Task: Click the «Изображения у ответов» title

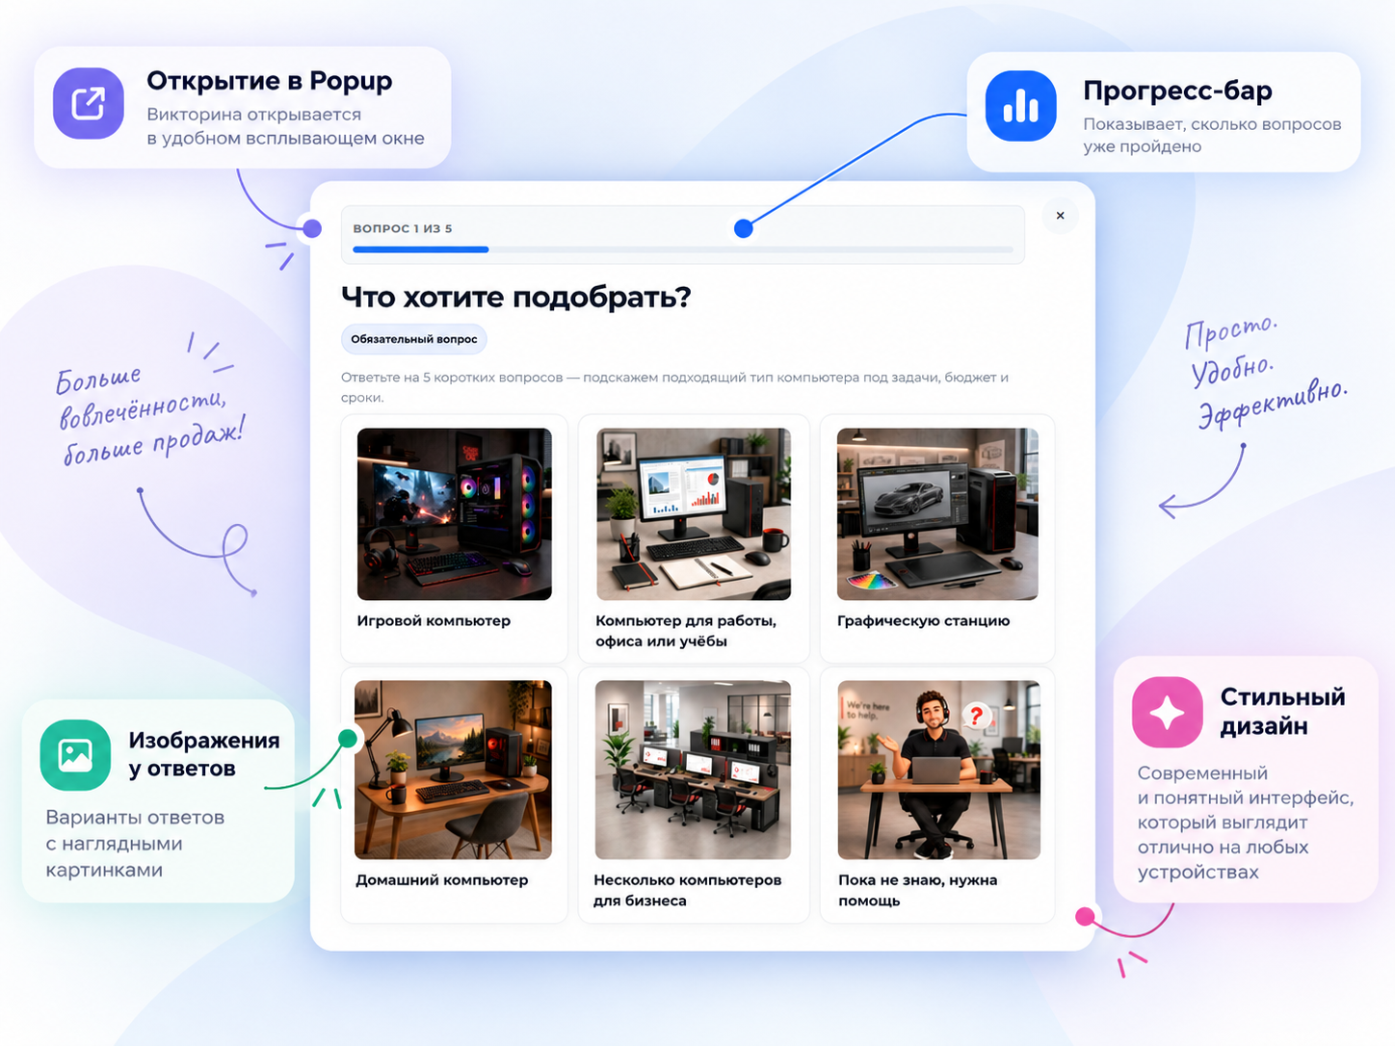Action: 204,754
